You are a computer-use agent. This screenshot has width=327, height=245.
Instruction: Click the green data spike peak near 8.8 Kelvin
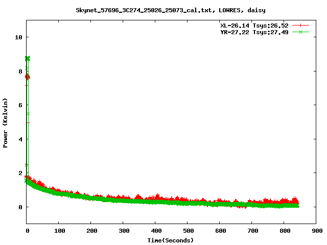[28, 58]
